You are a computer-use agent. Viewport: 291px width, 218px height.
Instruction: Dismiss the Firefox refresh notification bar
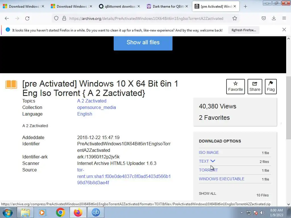coord(284,30)
